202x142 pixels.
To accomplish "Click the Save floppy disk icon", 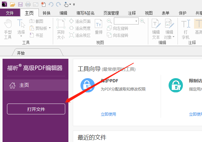I will click(20, 4).
